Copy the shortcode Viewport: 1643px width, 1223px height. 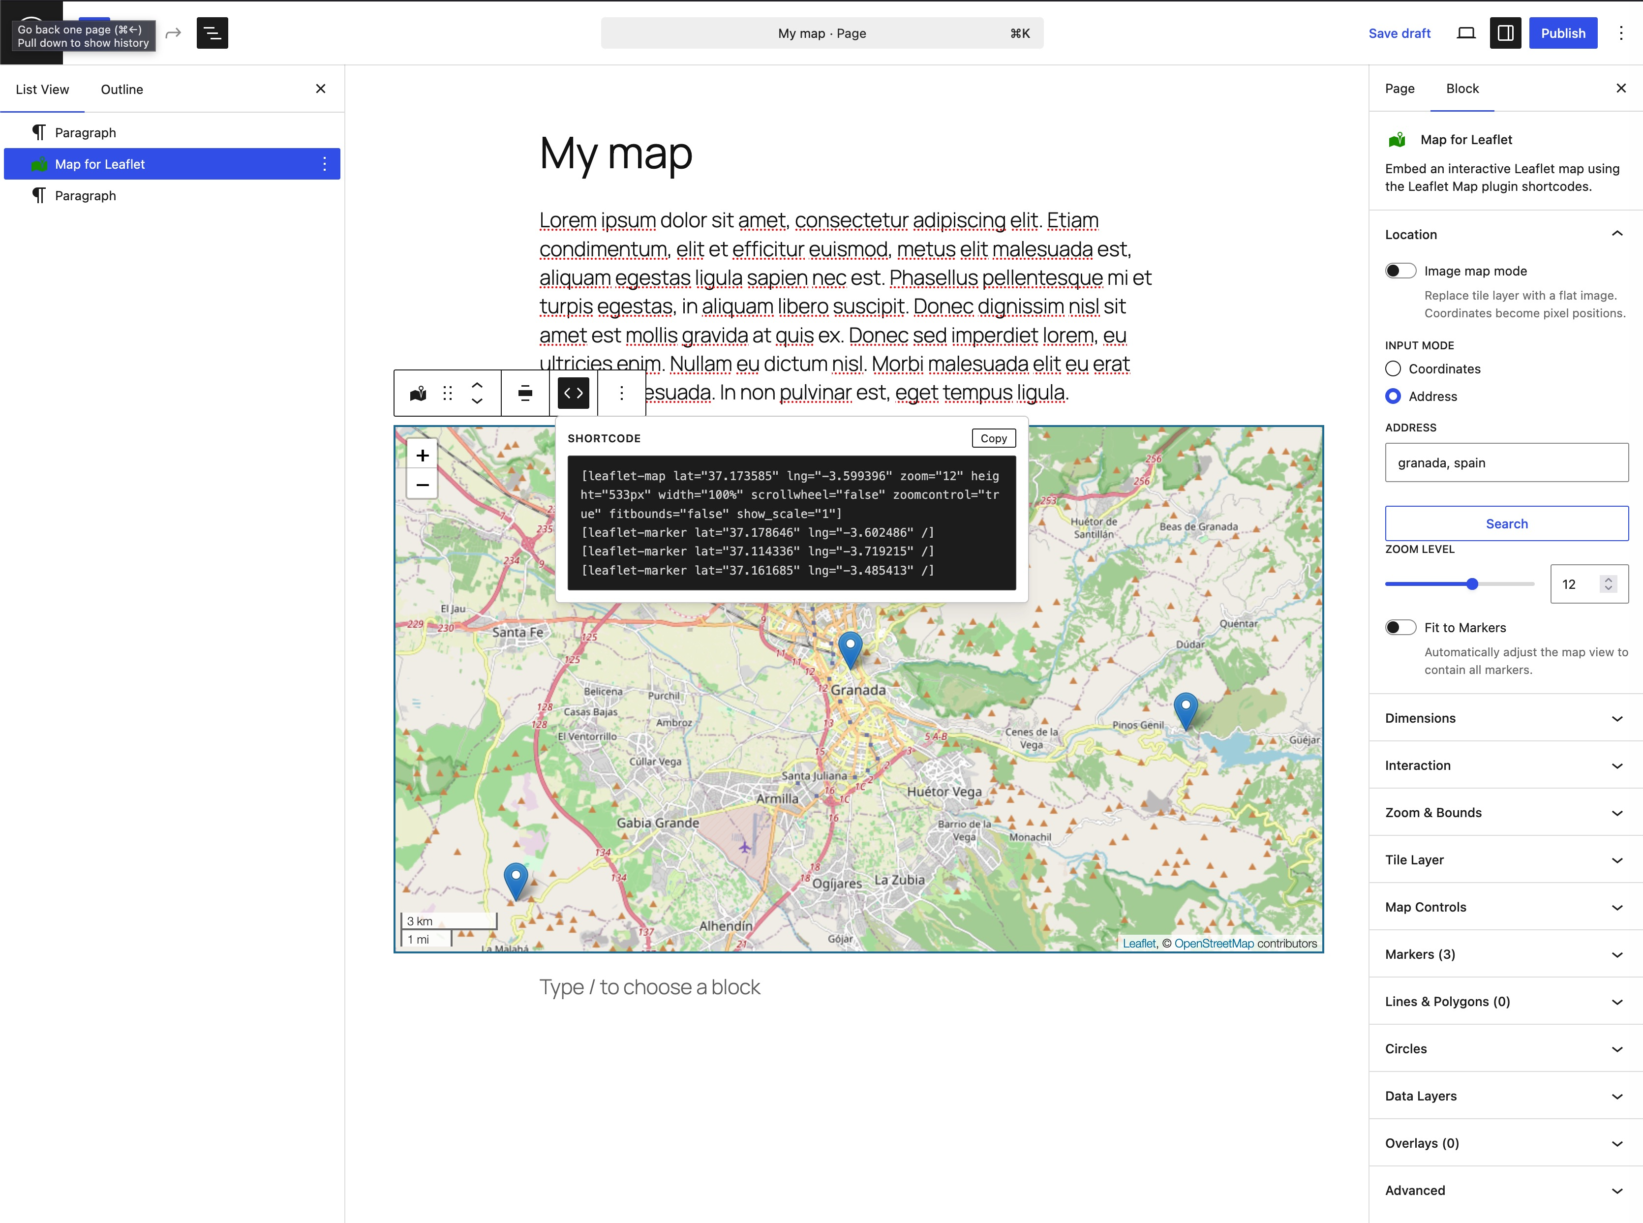(993, 438)
